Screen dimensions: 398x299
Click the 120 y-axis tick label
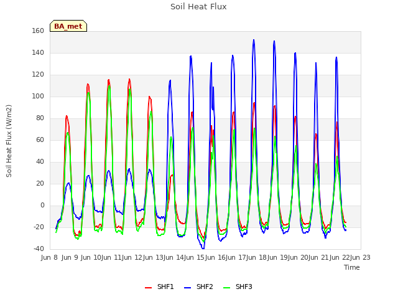[38, 75]
